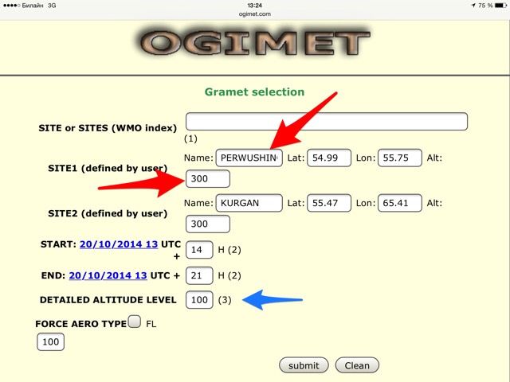The width and height of the screenshot is (510, 382).
Task: Enable the FORCE AERO TYPE checkbox
Action: pos(135,322)
